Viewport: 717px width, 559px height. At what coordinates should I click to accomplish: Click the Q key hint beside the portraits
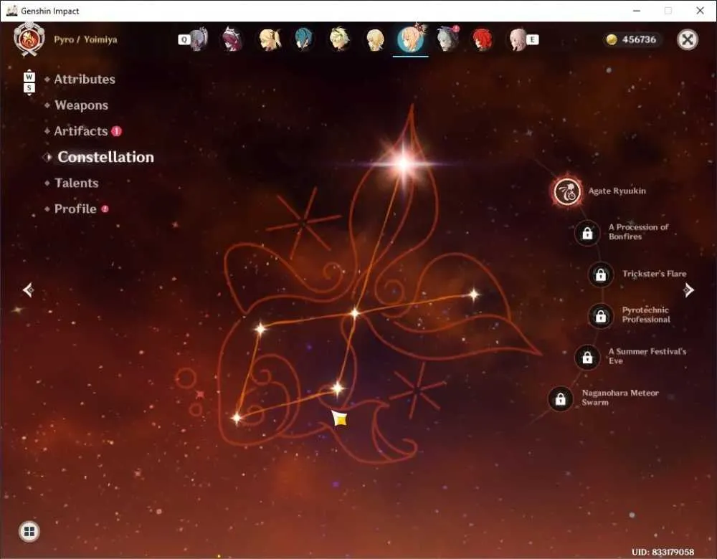click(x=184, y=39)
